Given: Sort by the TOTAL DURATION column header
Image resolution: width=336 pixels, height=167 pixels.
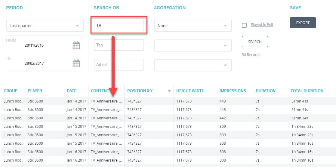Looking at the screenshot, I should pos(307,91).
